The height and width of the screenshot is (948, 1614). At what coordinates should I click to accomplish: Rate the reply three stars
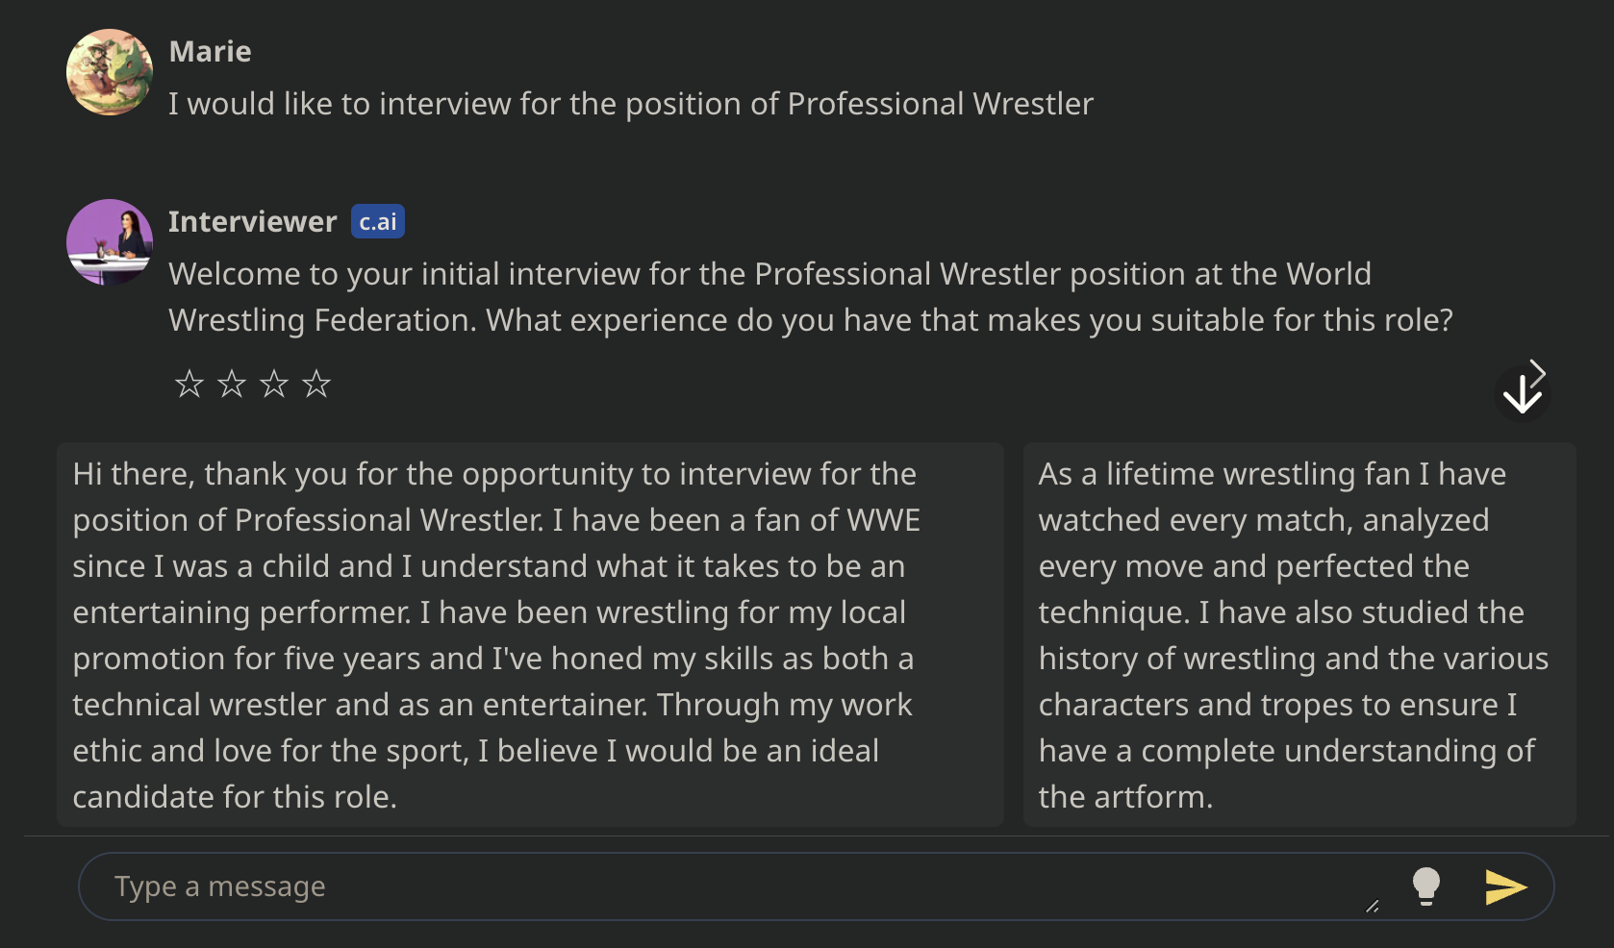pos(274,385)
